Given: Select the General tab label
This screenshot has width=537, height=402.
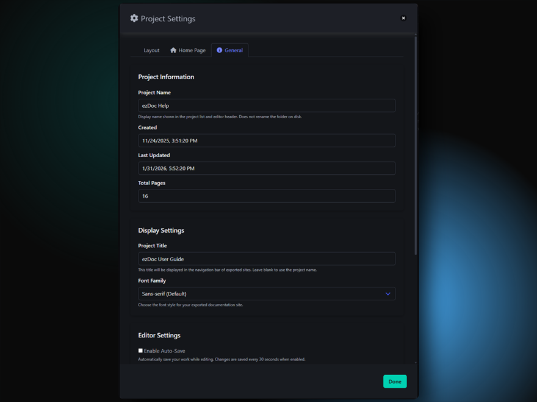Looking at the screenshot, I should point(234,51).
